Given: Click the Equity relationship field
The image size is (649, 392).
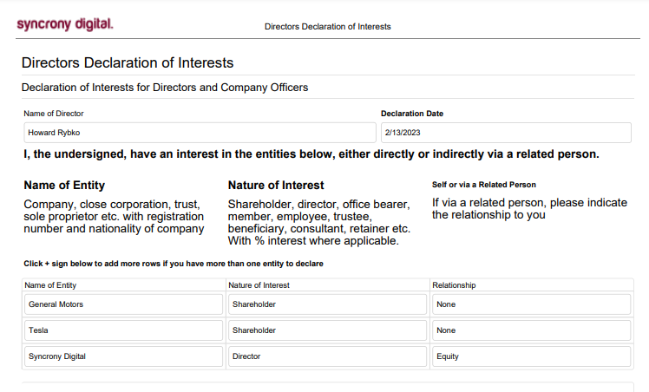Looking at the screenshot, I should [x=532, y=356].
